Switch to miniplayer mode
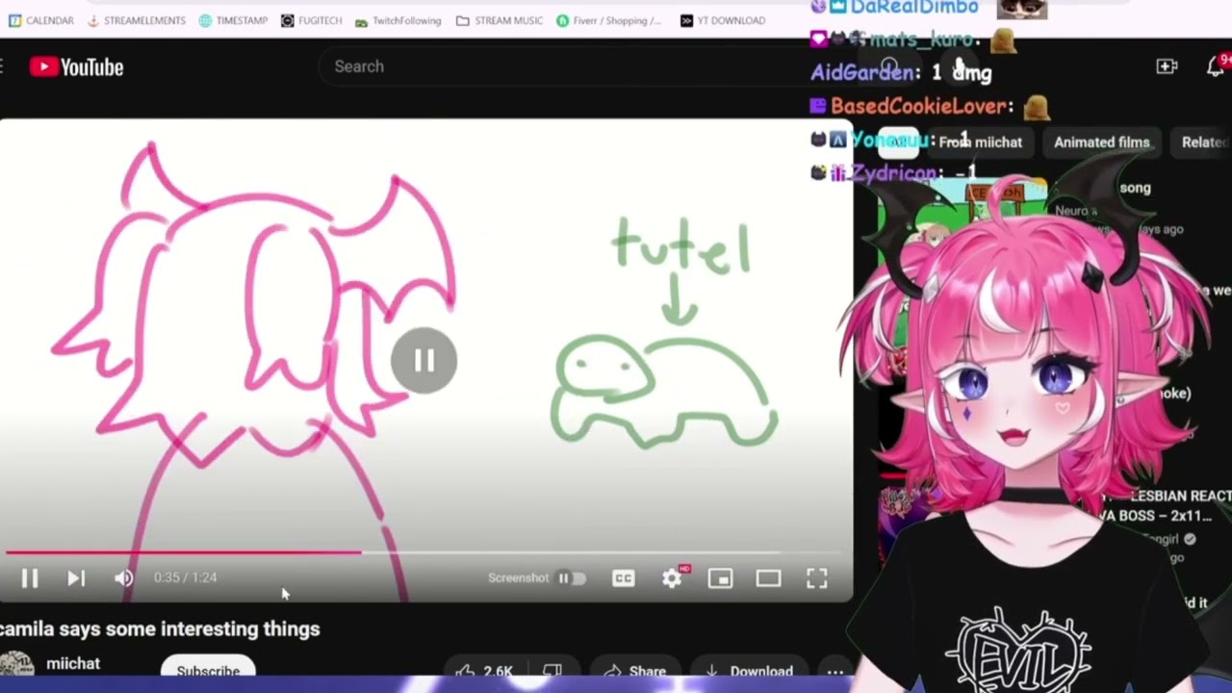The height and width of the screenshot is (693, 1232). pyautogui.click(x=720, y=577)
